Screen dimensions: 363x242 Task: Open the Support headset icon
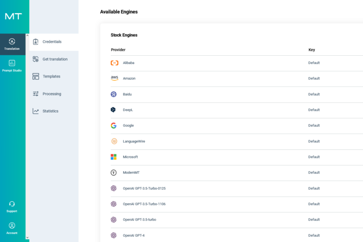coord(12,204)
